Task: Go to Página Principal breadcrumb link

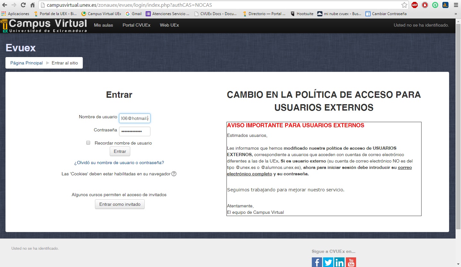Action: tap(26, 63)
